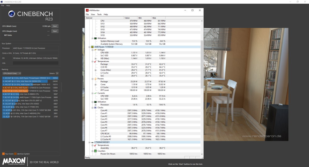Click the Powers flame icon
This screenshot has width=309, height=167.
click(x=95, y=79)
